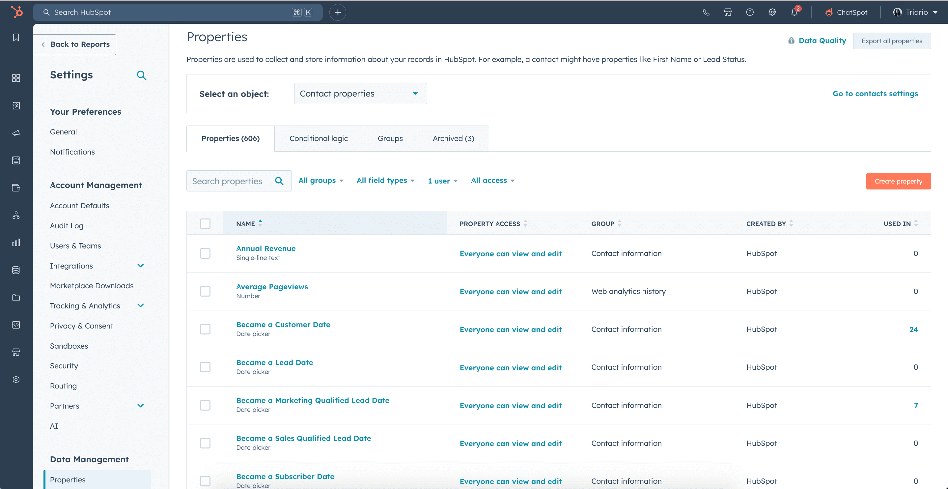Search settings via the magnifier beside Settings
This screenshot has height=489, width=948.
coord(142,75)
